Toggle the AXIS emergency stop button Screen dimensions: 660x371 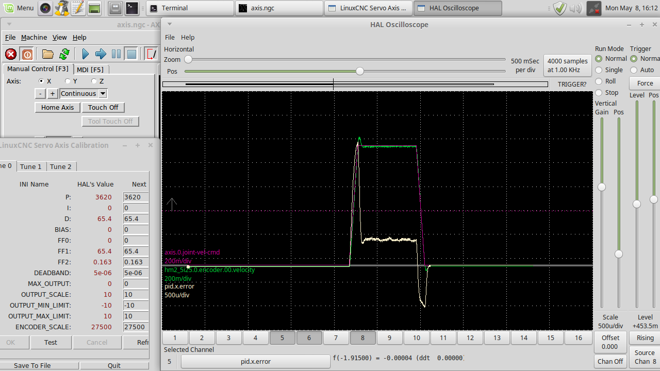click(x=11, y=54)
